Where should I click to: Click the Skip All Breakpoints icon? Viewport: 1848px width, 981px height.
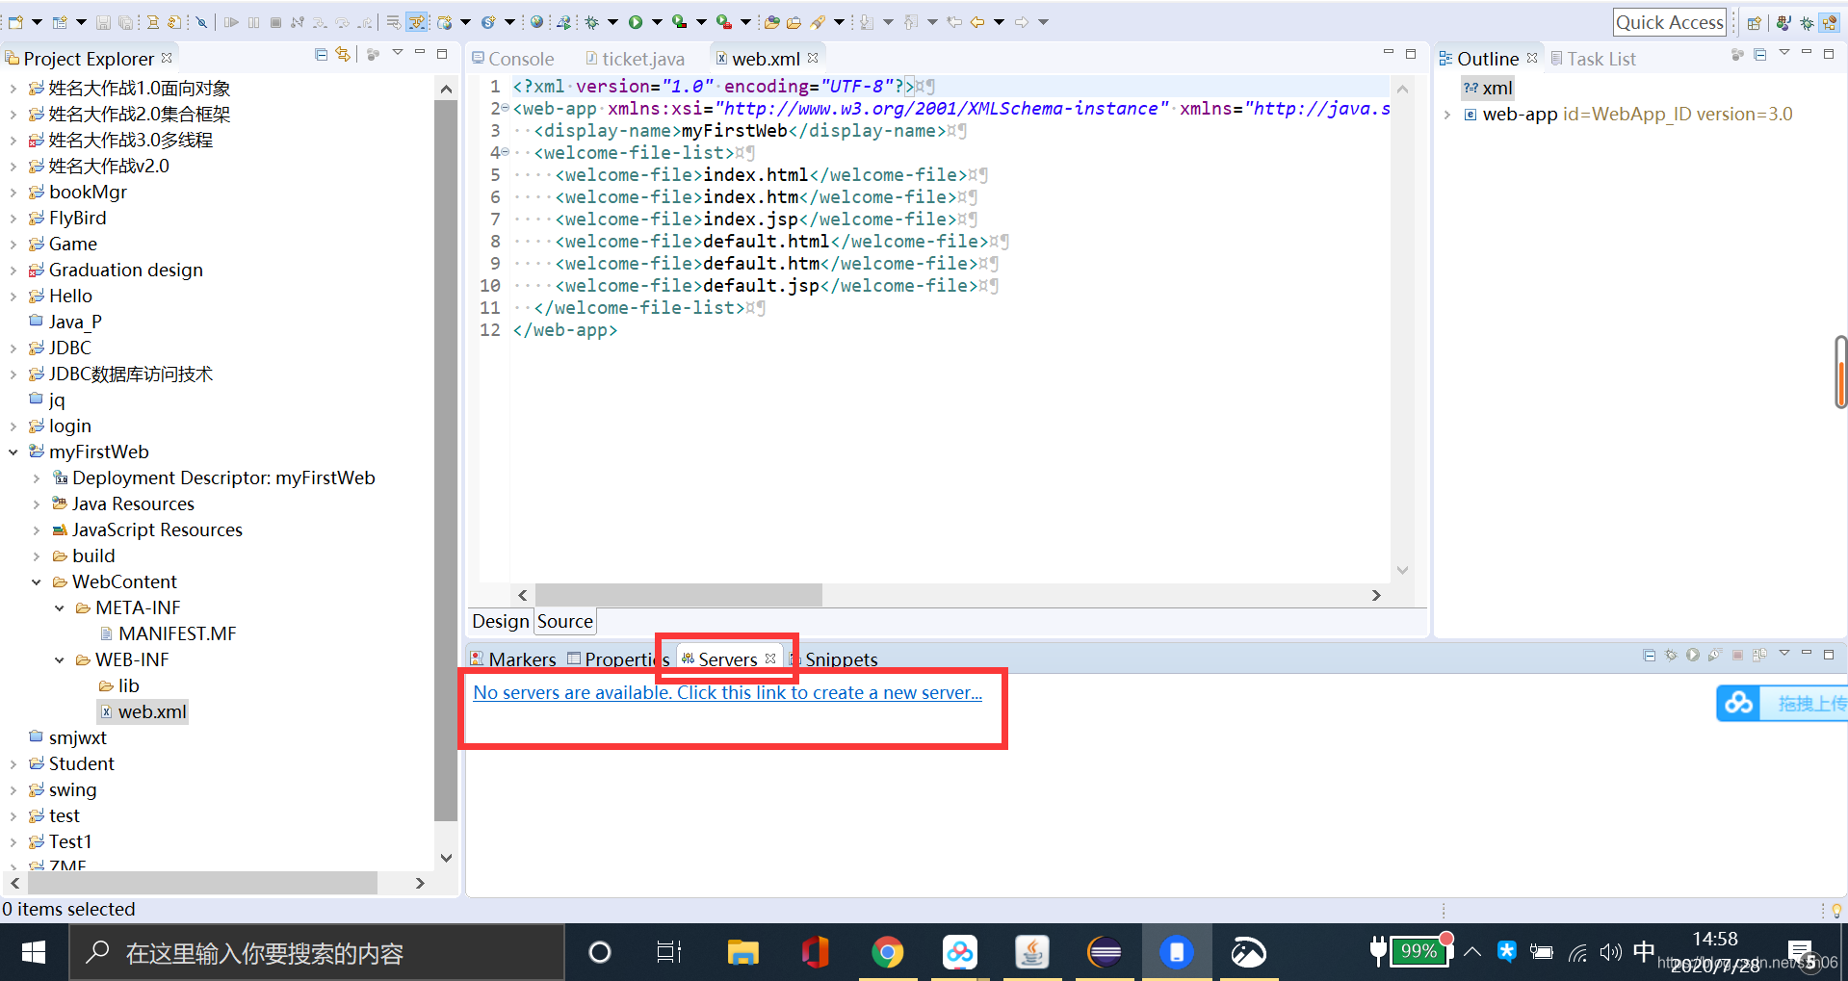tap(201, 22)
